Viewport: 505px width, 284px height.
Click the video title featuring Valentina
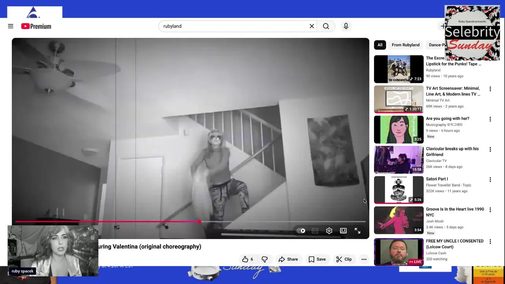point(150,247)
